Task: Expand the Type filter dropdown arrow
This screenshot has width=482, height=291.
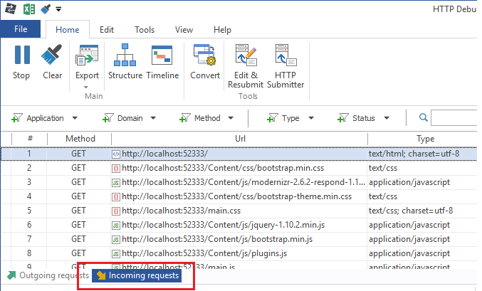Action: (311, 118)
